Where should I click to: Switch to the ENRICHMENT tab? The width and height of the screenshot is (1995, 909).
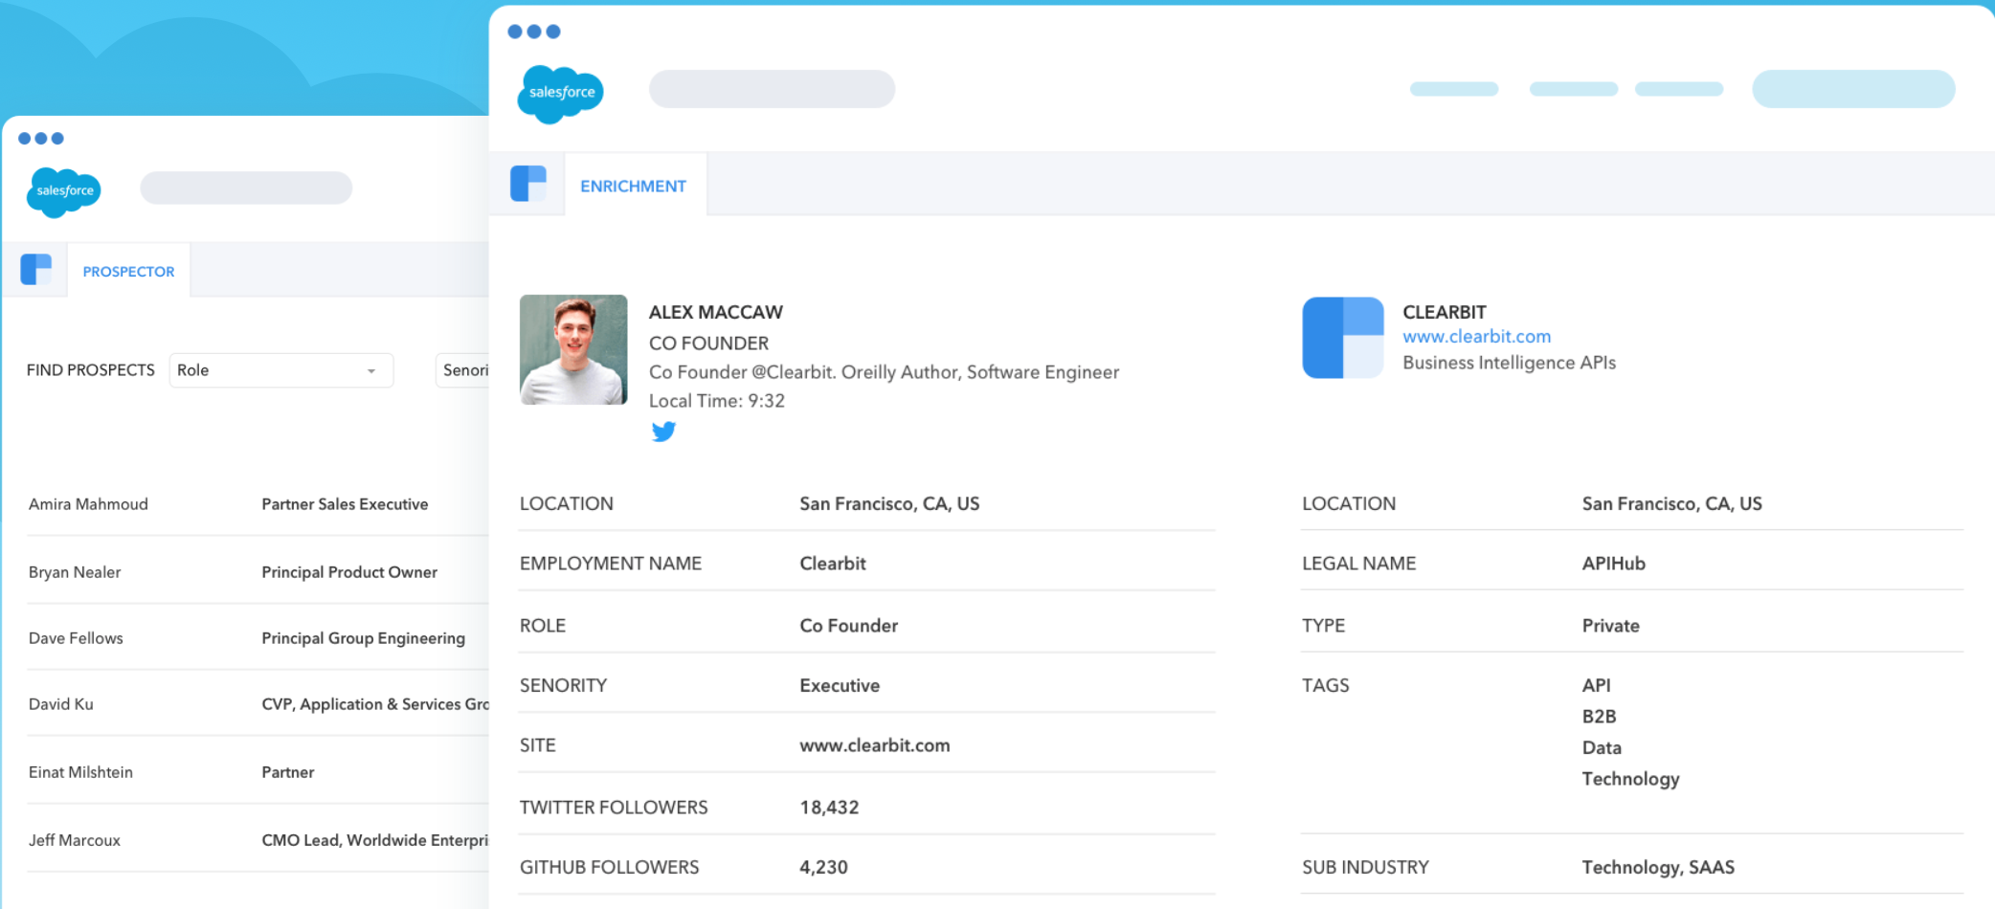[x=633, y=186]
